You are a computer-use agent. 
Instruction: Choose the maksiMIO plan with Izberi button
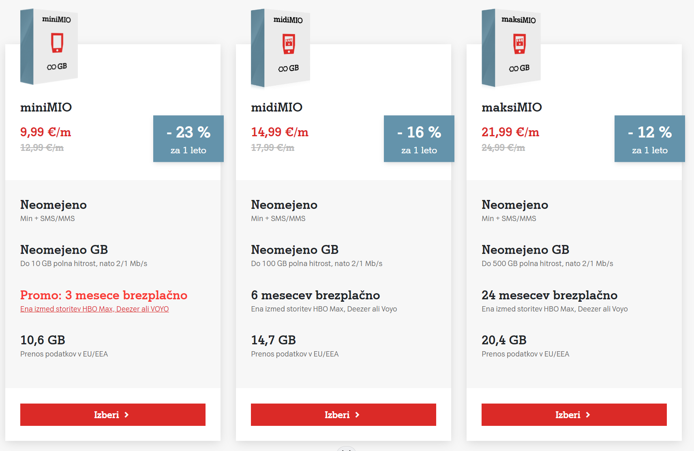[x=574, y=414]
